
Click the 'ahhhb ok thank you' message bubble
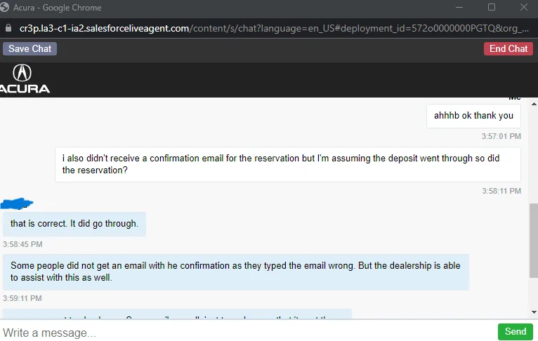473,116
